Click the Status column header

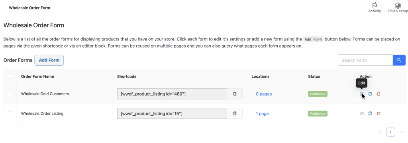coord(314,76)
